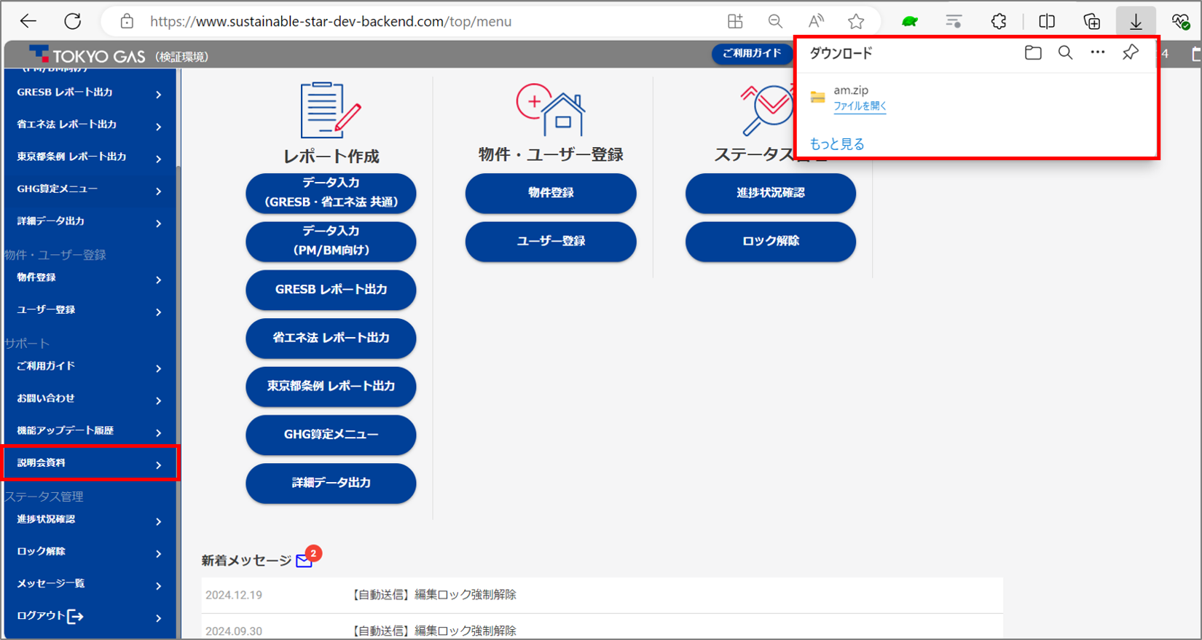
Task: Expand 機能アップデート履歴 sidebar chevron
Action: (158, 432)
